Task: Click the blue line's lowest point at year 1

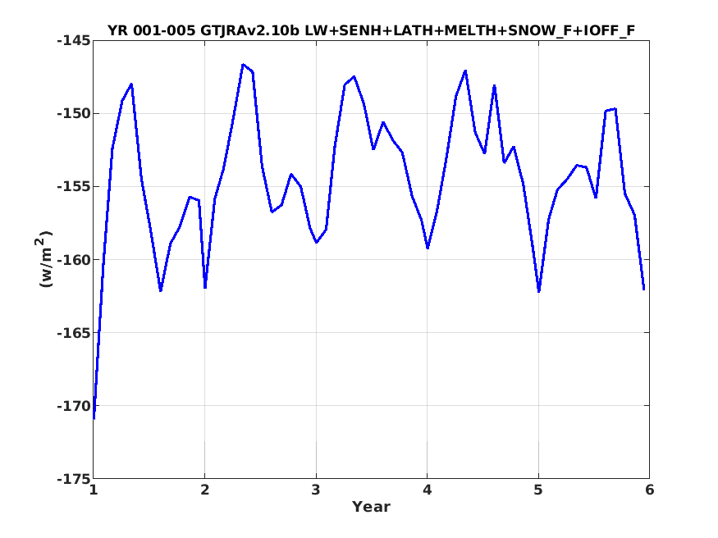Action: point(94,418)
